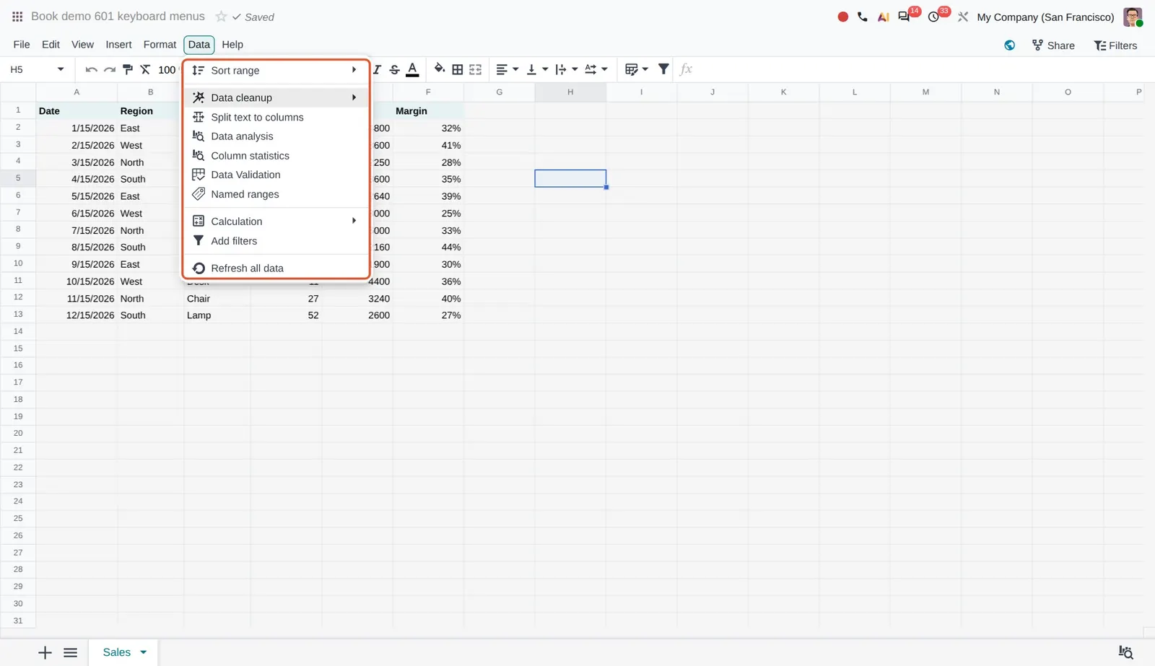Open the AI assistant icon
The image size is (1155, 666).
click(883, 17)
